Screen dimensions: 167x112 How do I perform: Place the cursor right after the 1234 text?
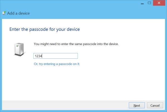click(x=42, y=56)
